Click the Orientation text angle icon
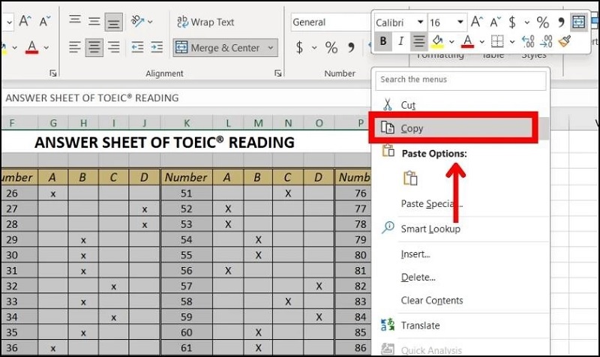Image resolution: width=600 pixels, height=357 pixels. (139, 22)
